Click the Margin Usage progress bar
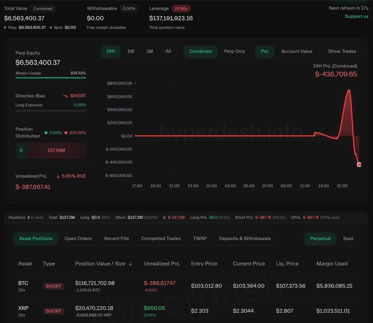The height and width of the screenshot is (323, 373). [x=51, y=78]
